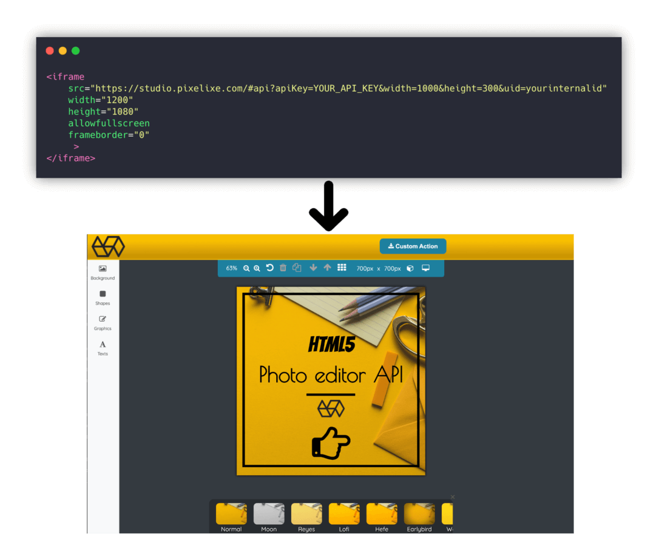The height and width of the screenshot is (537, 659).
Task: Click the 63% zoom level indicator
Action: tap(231, 268)
